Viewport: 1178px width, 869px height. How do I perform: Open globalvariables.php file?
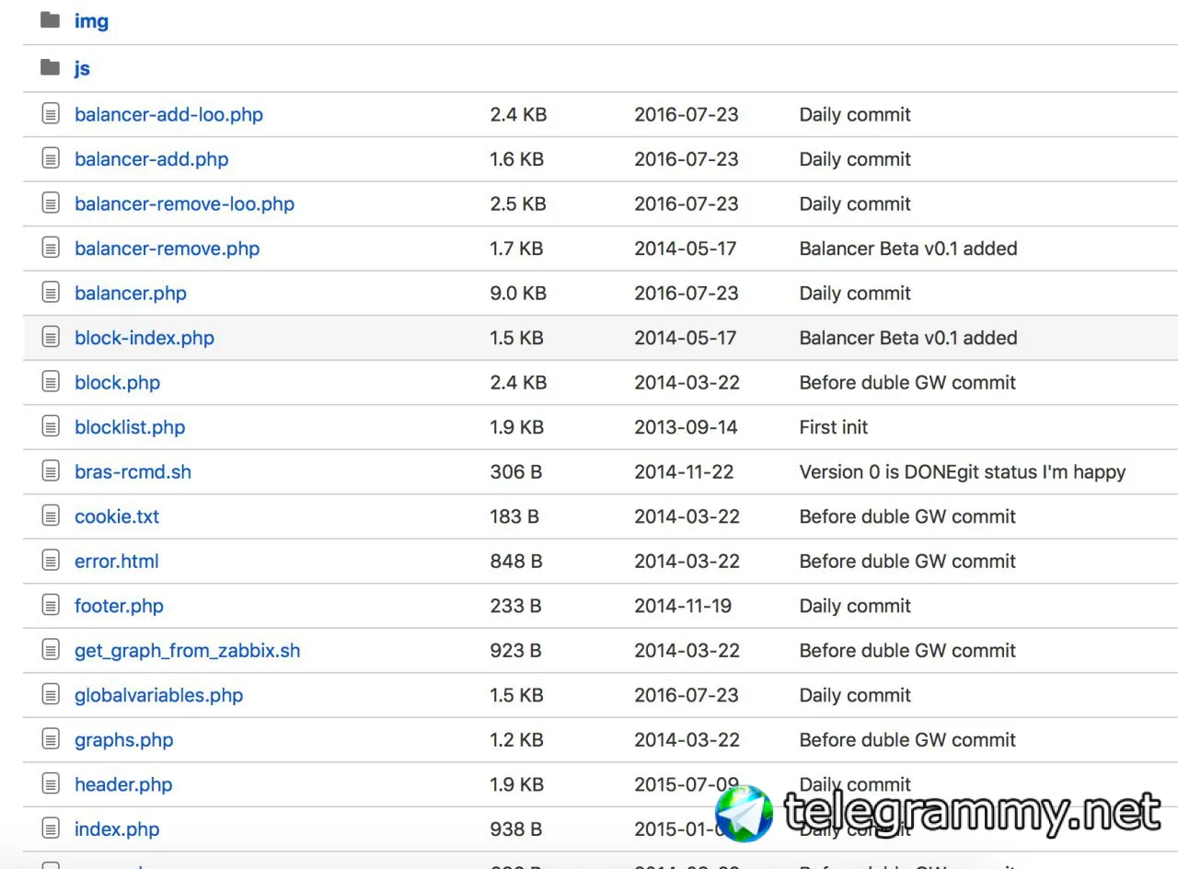pyautogui.click(x=158, y=695)
